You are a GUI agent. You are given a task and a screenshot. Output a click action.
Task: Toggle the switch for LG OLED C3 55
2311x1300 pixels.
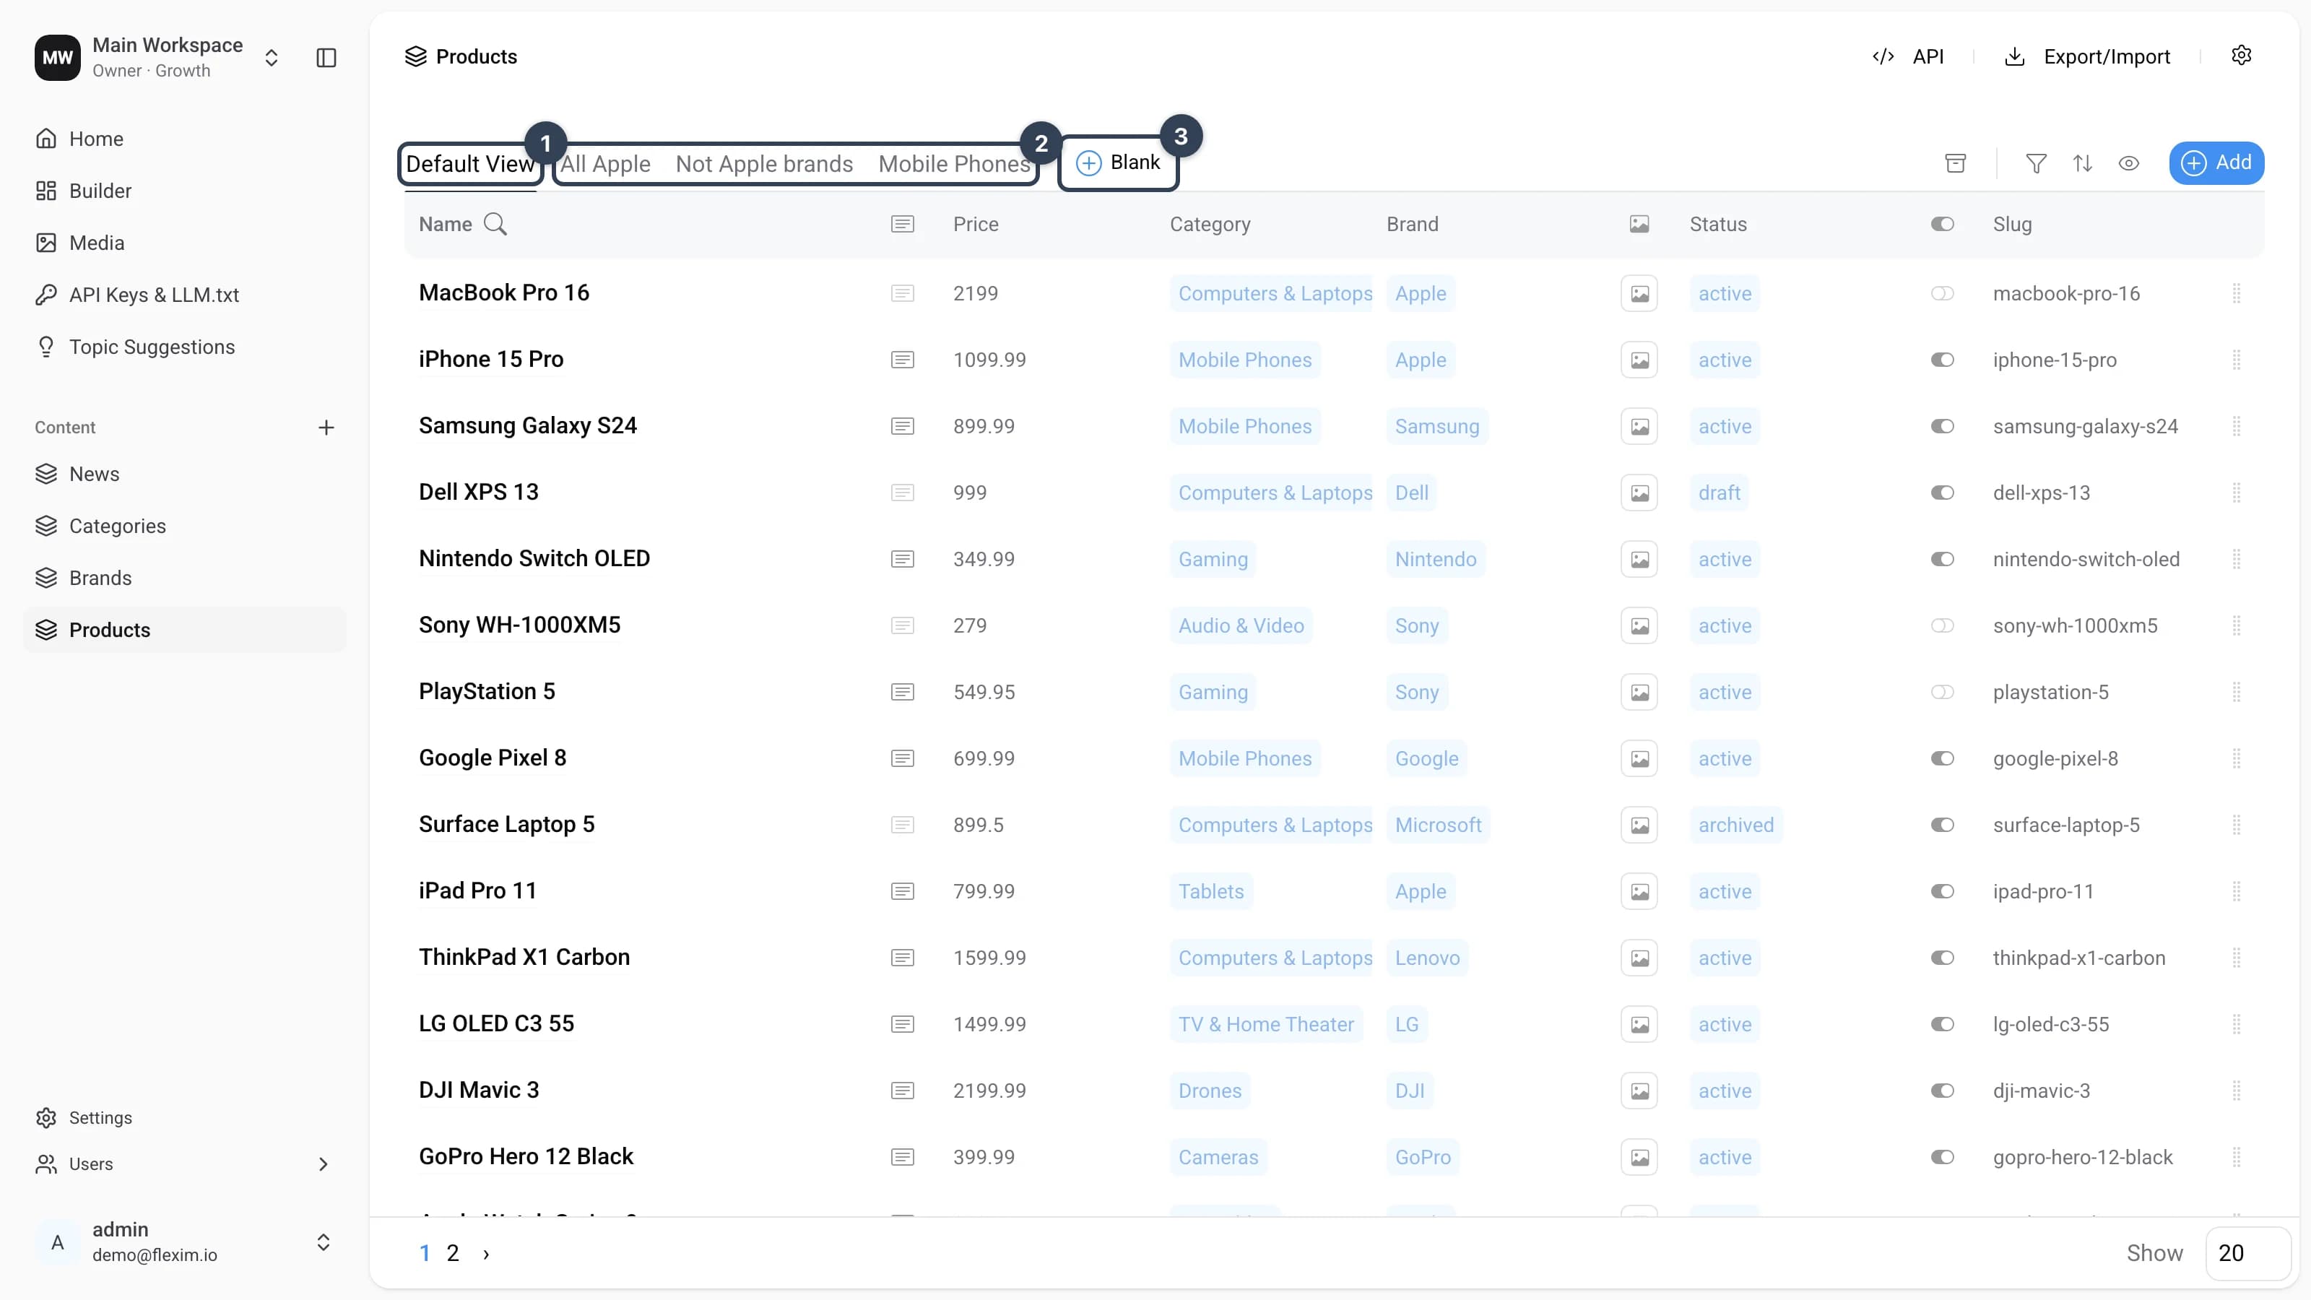[1942, 1023]
